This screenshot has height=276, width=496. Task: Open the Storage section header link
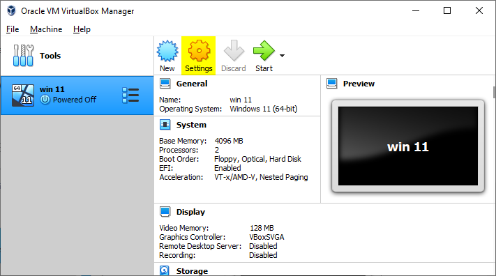point(192,271)
